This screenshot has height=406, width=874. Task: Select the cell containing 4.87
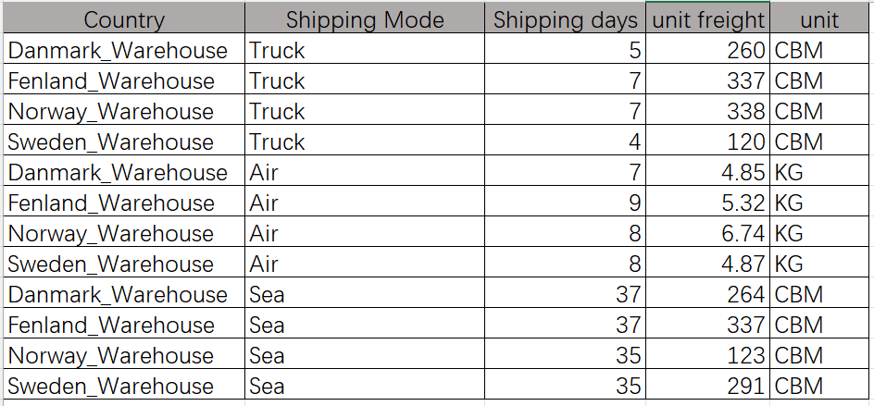click(708, 263)
